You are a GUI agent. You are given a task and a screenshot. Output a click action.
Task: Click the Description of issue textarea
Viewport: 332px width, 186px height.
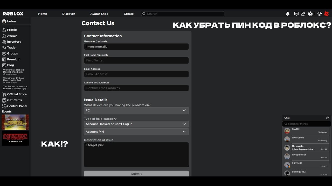tap(136, 155)
